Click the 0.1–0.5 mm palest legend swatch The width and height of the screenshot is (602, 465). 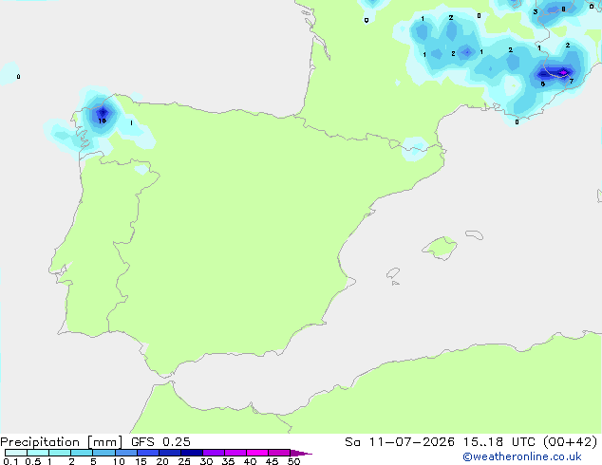click(16, 453)
